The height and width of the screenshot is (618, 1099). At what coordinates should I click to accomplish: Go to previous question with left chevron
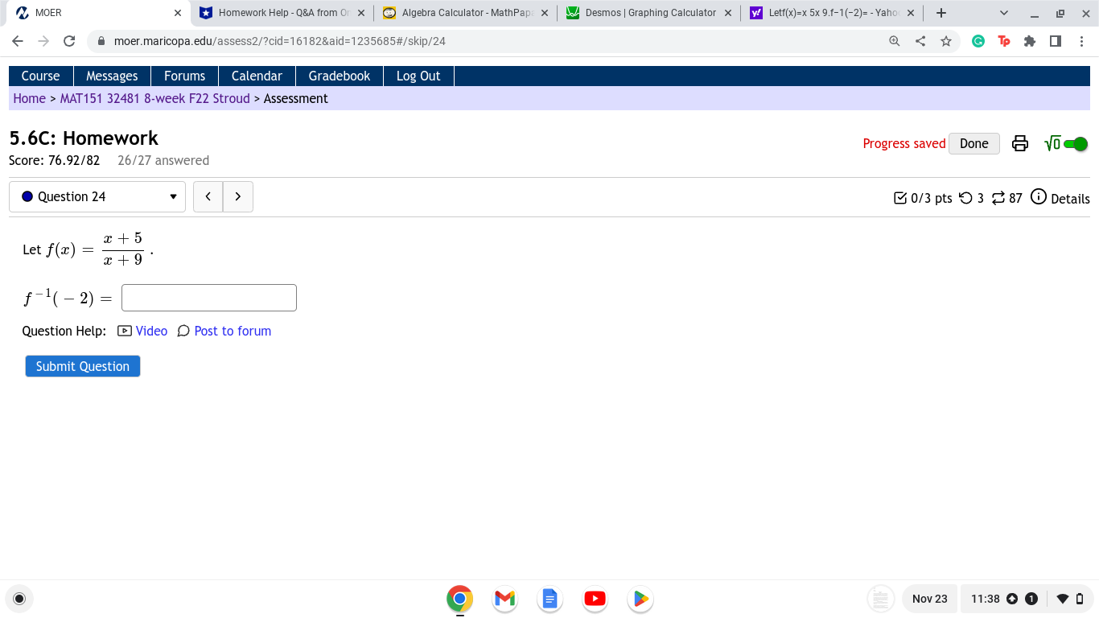click(208, 196)
